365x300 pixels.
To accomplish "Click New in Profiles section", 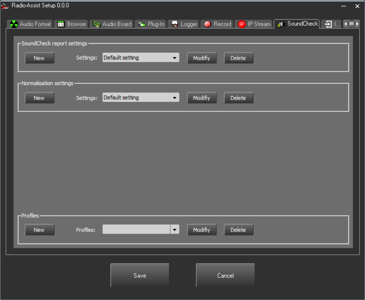I will click(39, 230).
